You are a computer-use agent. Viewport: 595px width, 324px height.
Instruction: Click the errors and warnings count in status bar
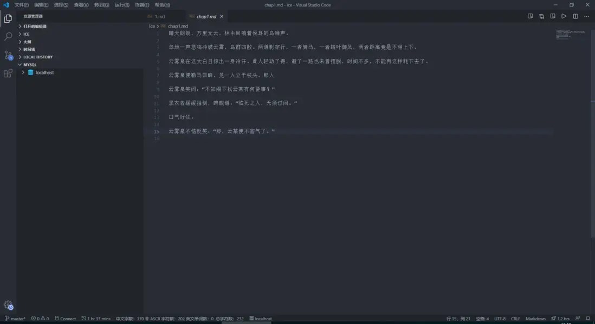40,319
